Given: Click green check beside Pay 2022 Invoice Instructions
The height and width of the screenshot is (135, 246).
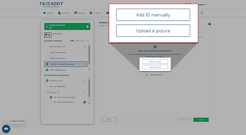Looking at the screenshot, I should coord(51,97).
